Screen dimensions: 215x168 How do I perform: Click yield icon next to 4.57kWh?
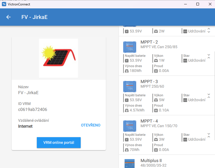pos(127,110)
